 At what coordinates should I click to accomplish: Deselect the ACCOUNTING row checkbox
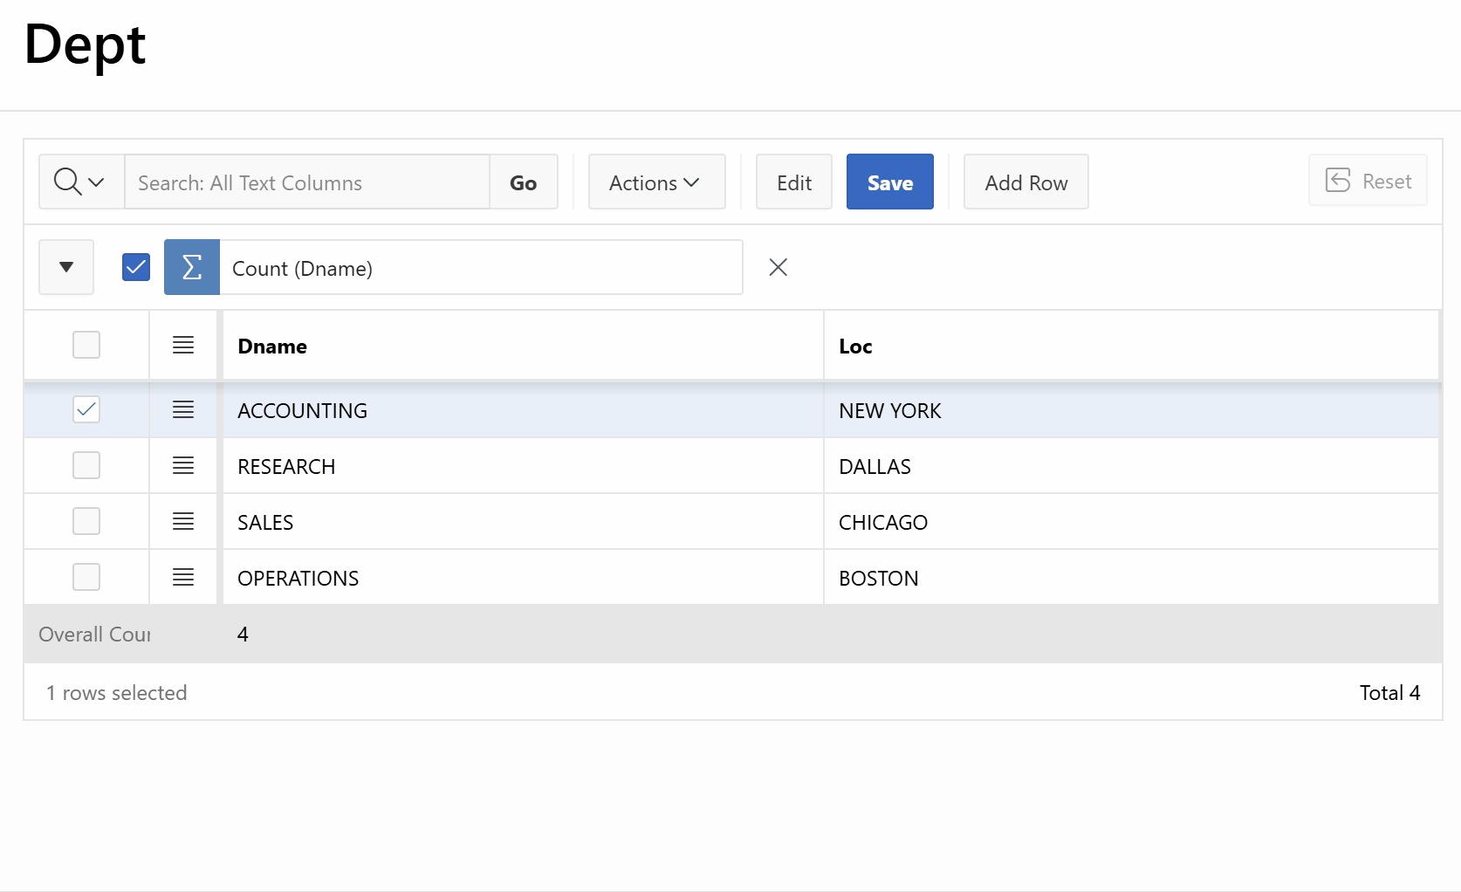86,409
